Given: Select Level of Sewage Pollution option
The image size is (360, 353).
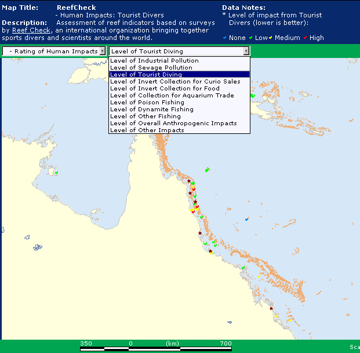Looking at the screenshot, I should [151, 68].
